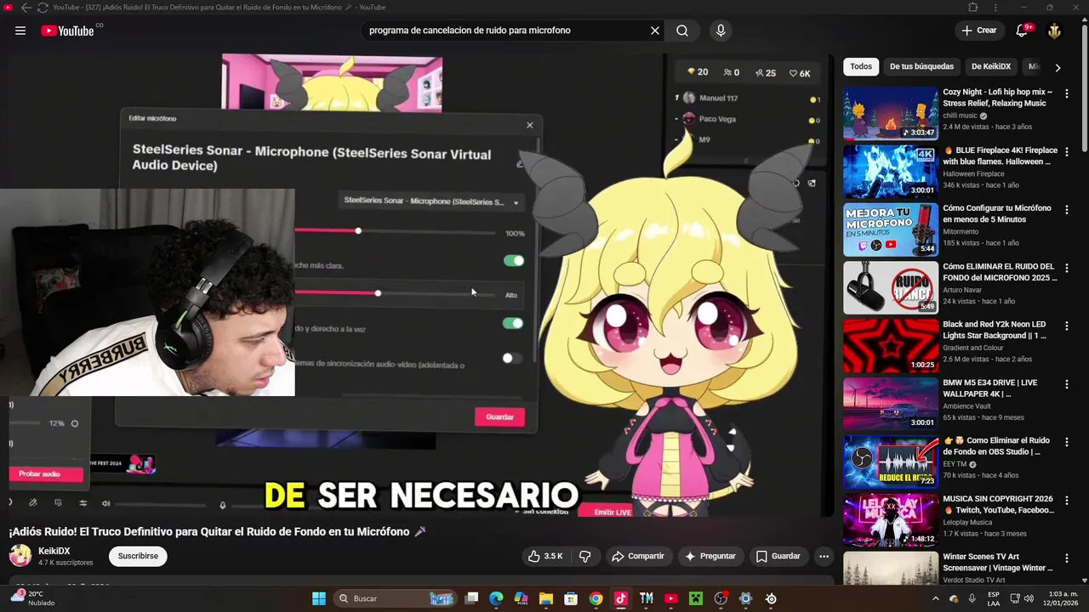Open SteelSeries app in taskbar
Screen dimensions: 1089x612
click(771, 598)
